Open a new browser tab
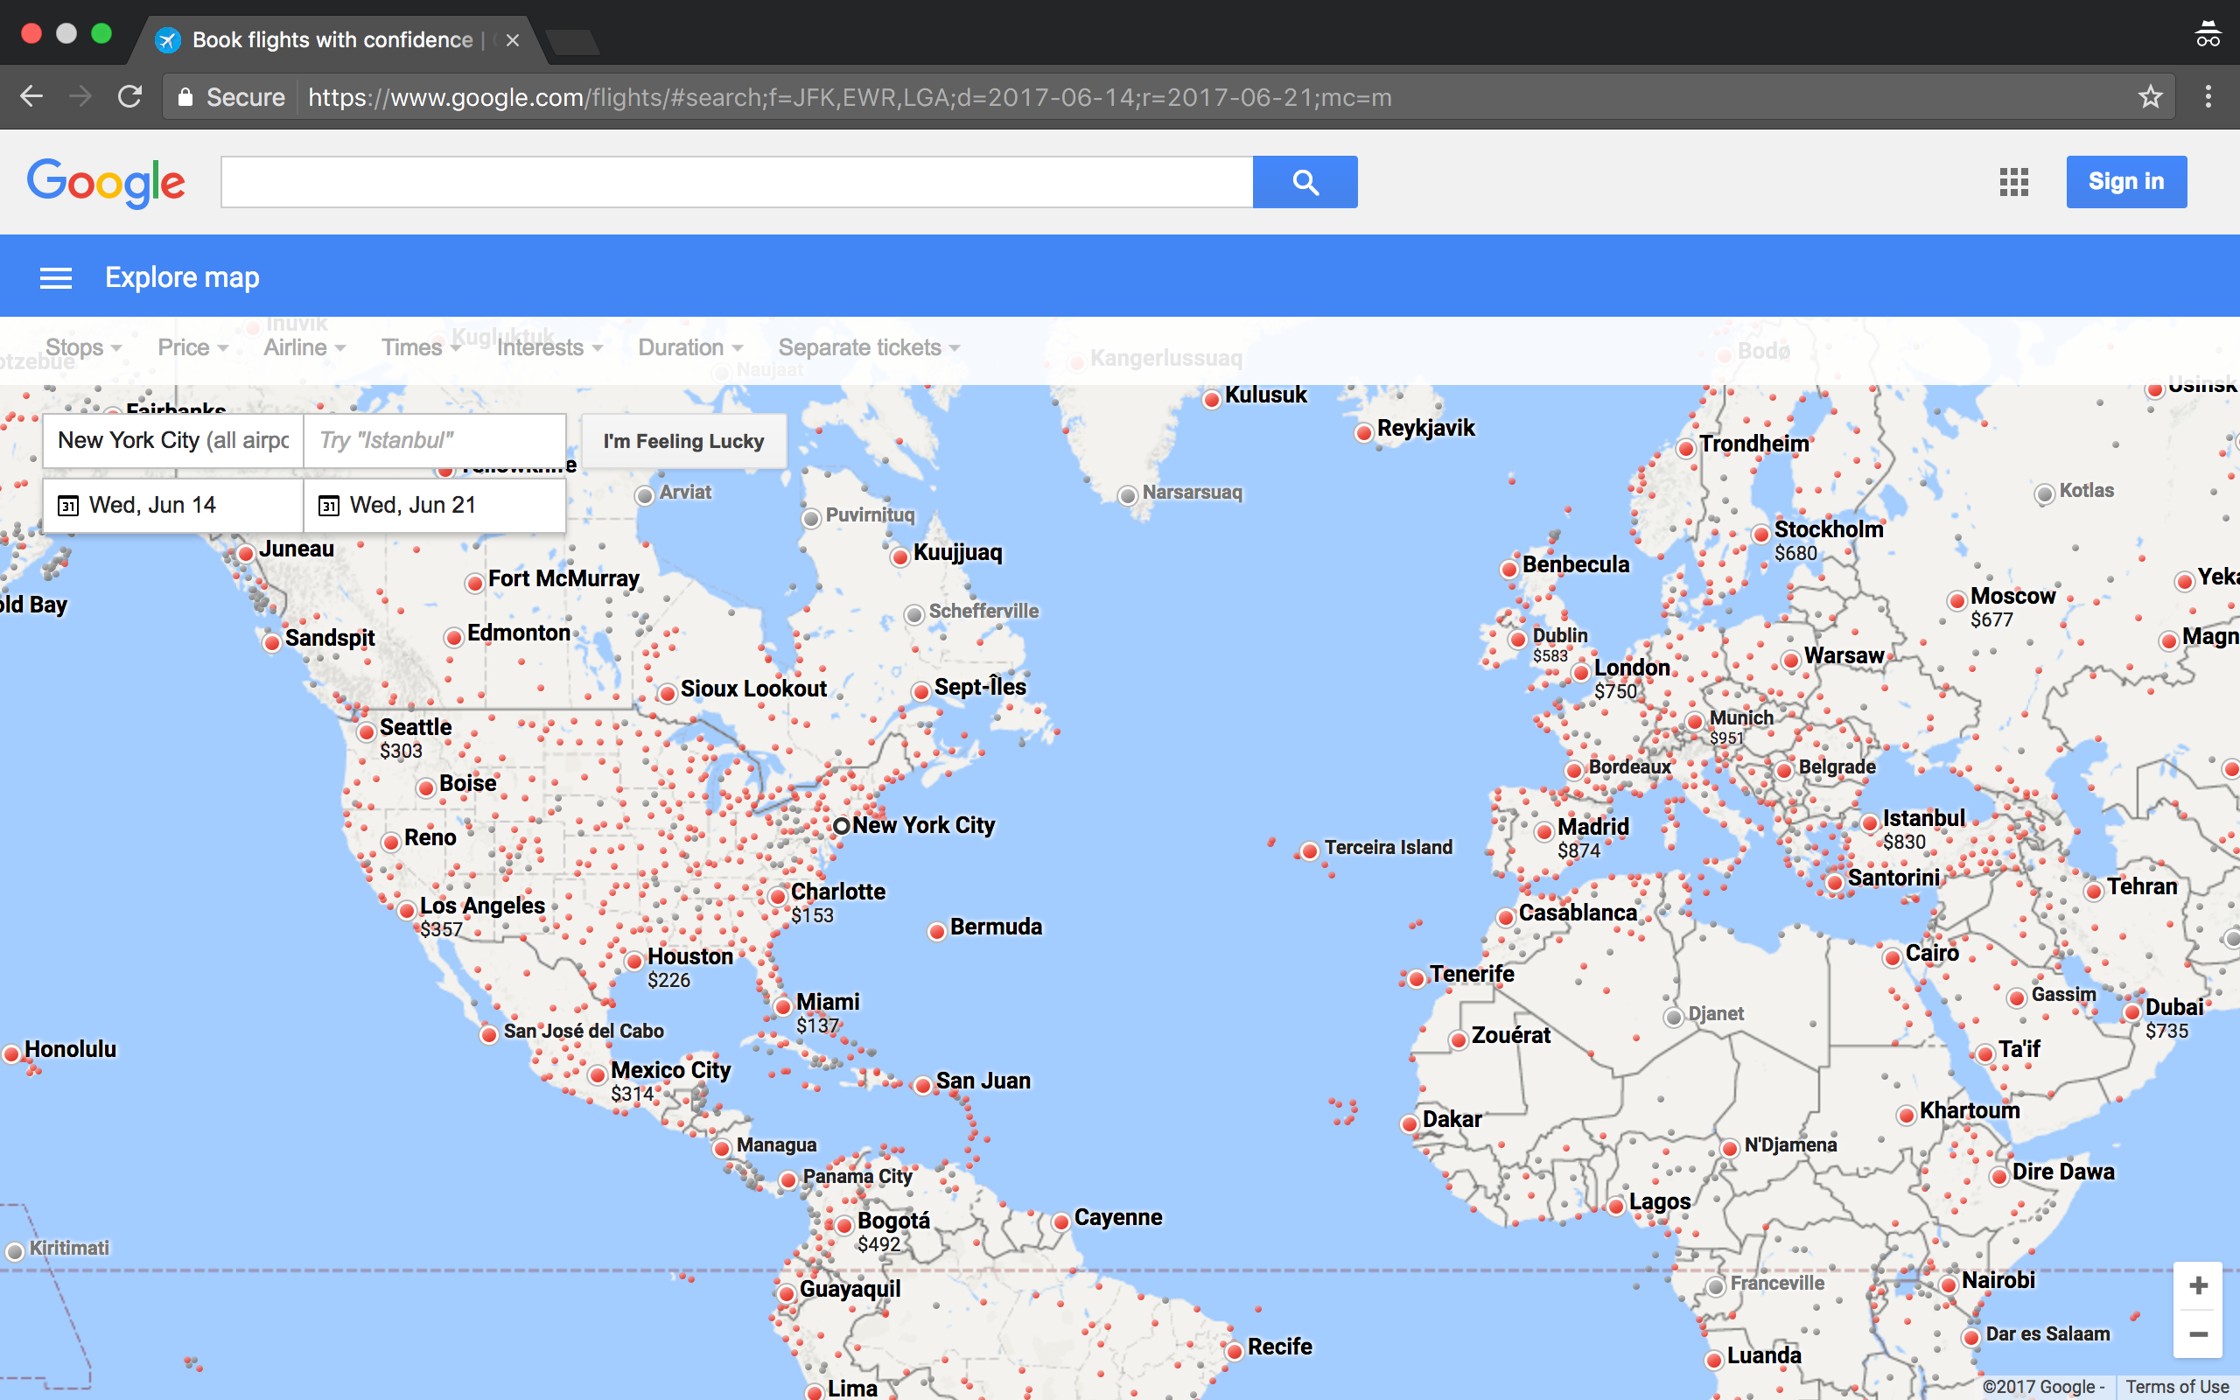Viewport: 2240px width, 1400px height. 572,42
